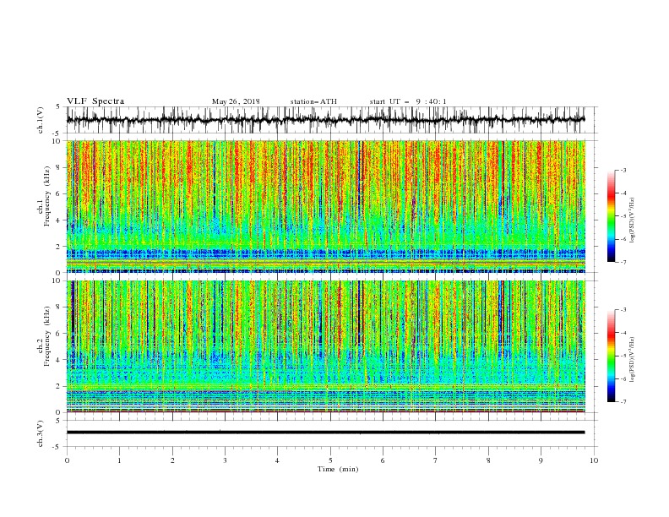Click time axis tick label "2"

pos(172,460)
